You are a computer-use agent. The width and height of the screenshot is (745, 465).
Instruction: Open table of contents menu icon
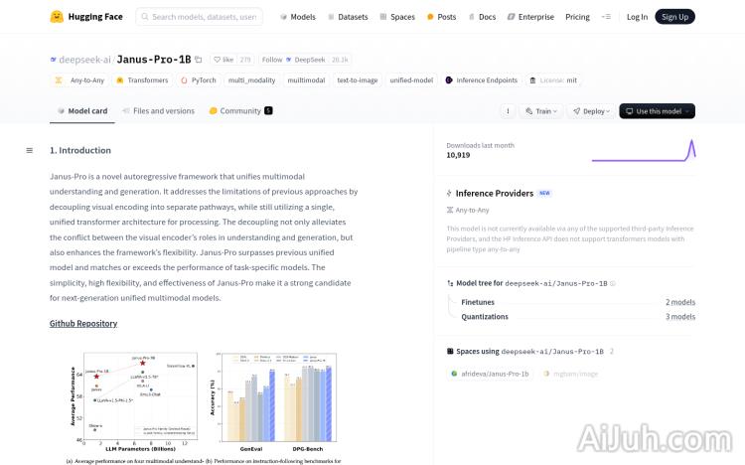(x=30, y=150)
